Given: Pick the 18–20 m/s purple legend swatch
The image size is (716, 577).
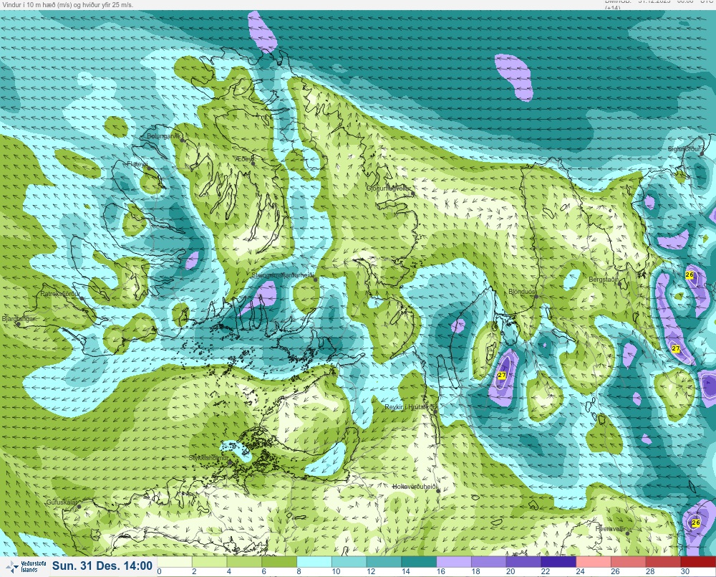Looking at the screenshot, I should 488,562.
